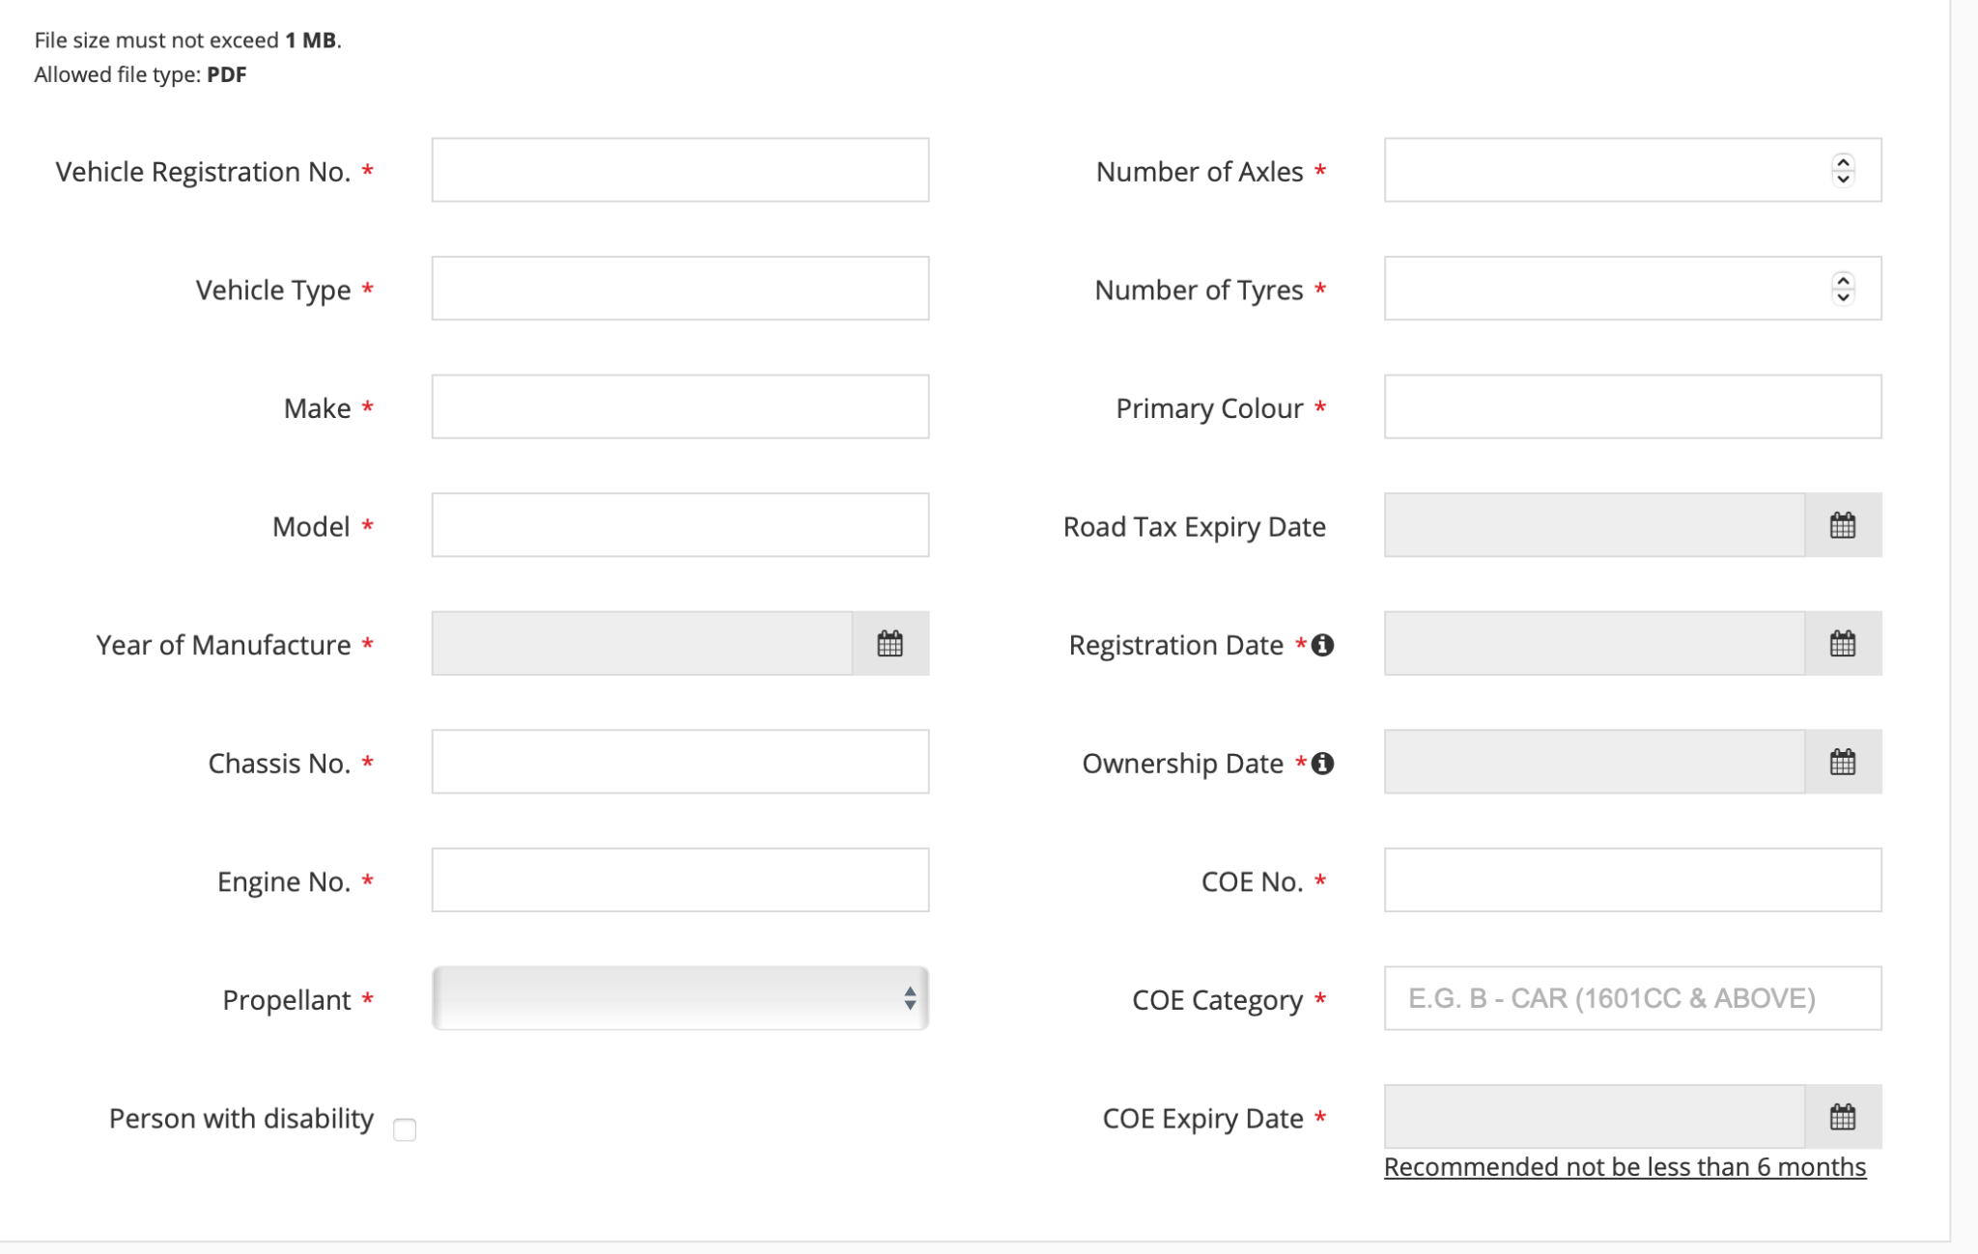Click Number of Axles stepper arrows
The width and height of the screenshot is (1978, 1254).
point(1843,170)
